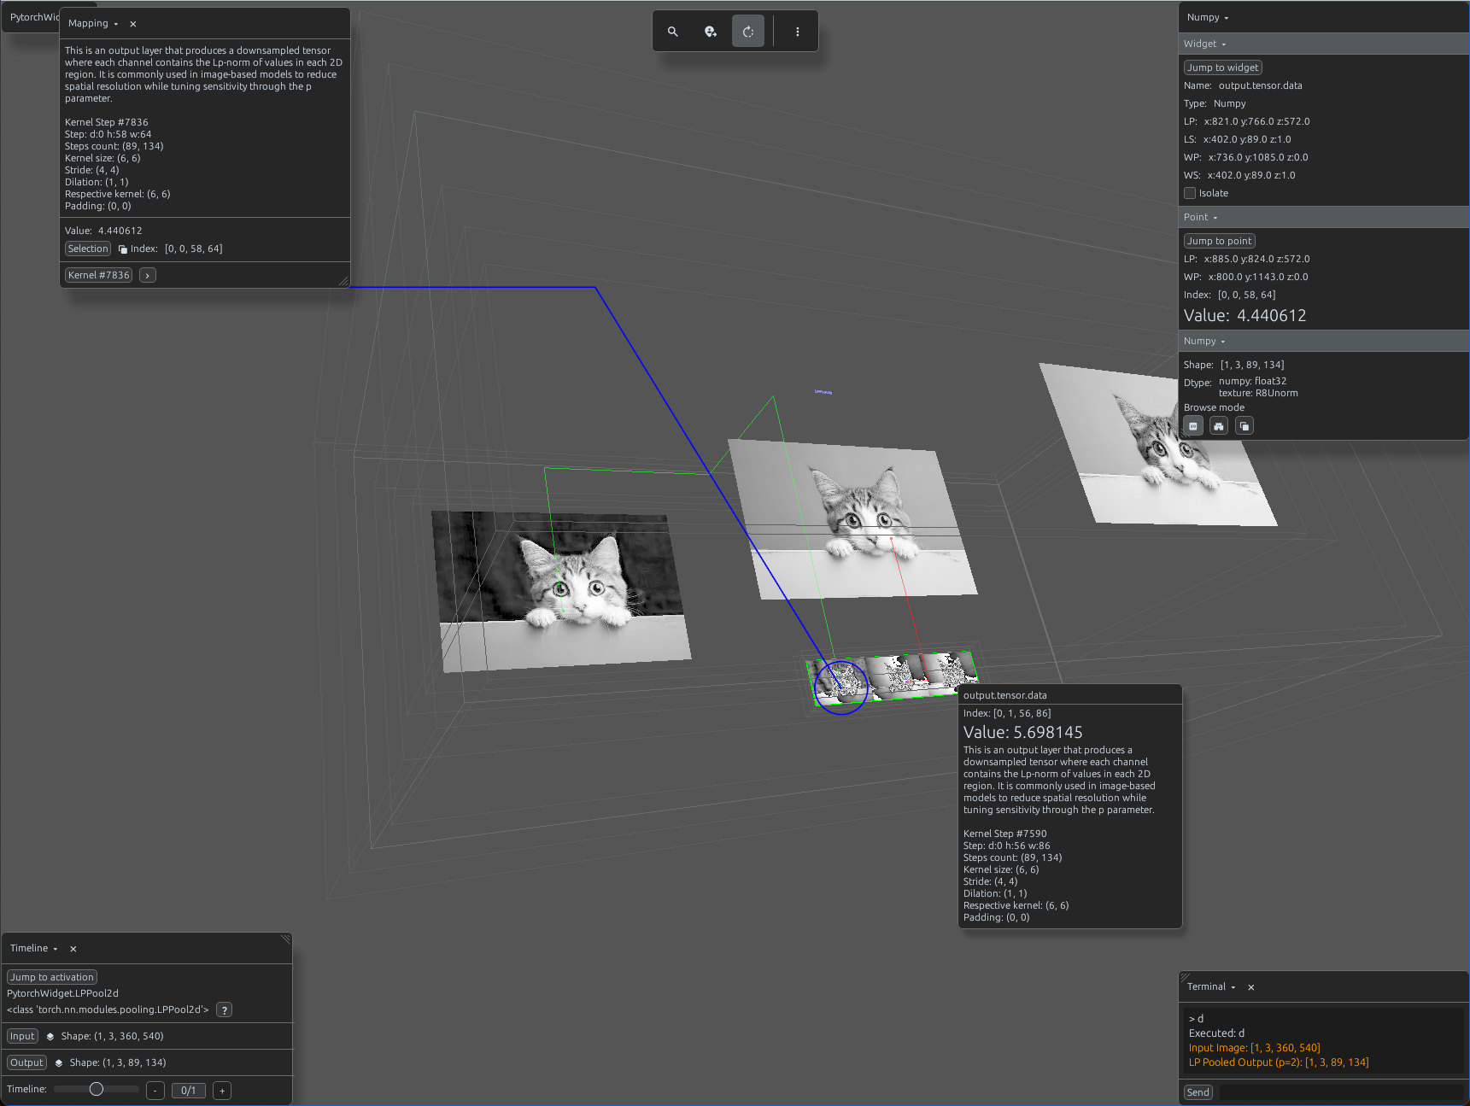Go to next kernel with chevron arrow
This screenshot has width=1470, height=1106.
click(x=148, y=275)
